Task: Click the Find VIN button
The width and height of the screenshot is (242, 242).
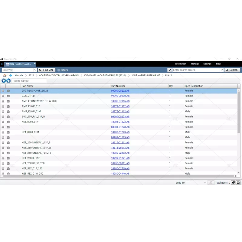Action: pyautogui.click(x=46, y=70)
